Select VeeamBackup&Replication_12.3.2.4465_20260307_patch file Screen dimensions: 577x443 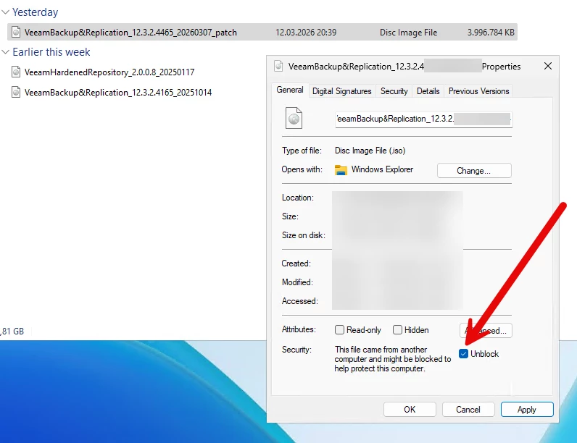(262, 33)
